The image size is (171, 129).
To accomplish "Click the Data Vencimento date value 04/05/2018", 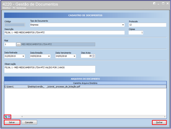I will point(61,56).
